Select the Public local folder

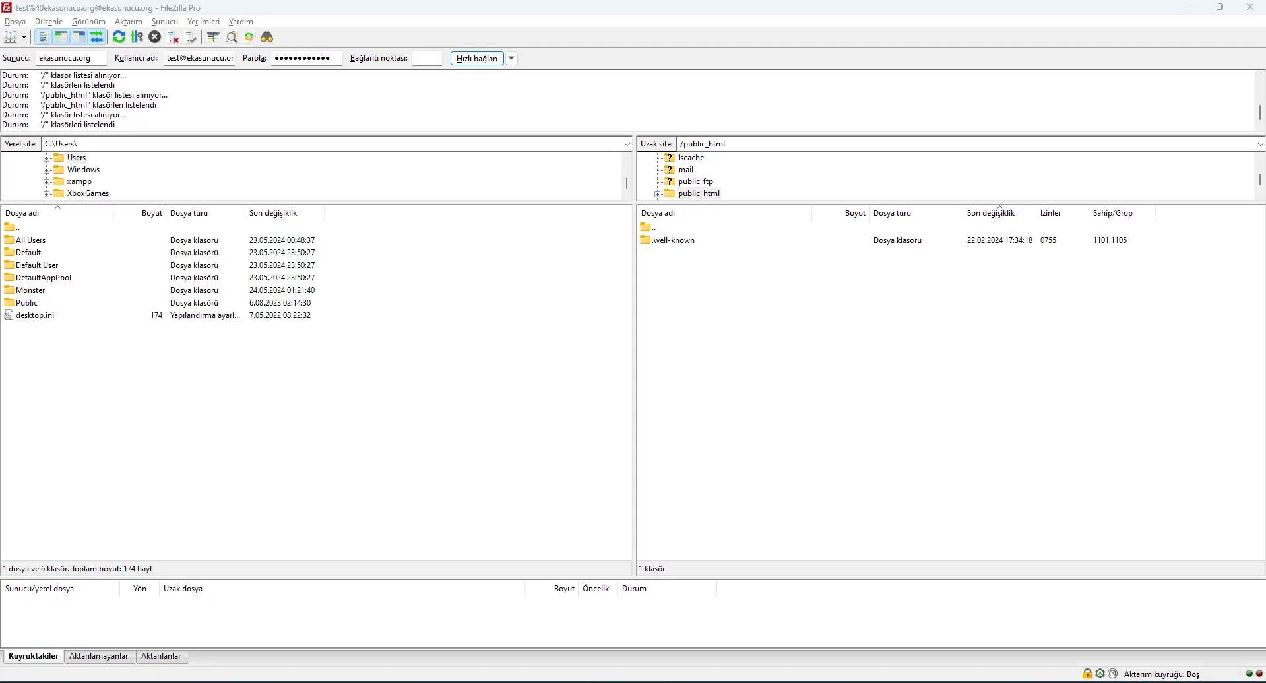[26, 303]
